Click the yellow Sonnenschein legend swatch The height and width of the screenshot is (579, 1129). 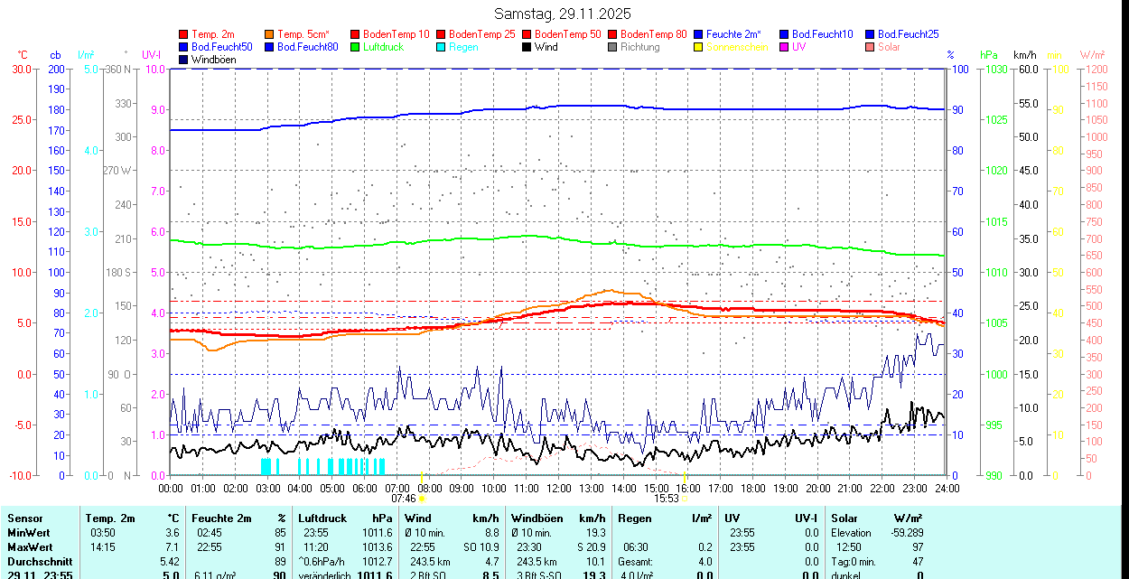pos(698,47)
